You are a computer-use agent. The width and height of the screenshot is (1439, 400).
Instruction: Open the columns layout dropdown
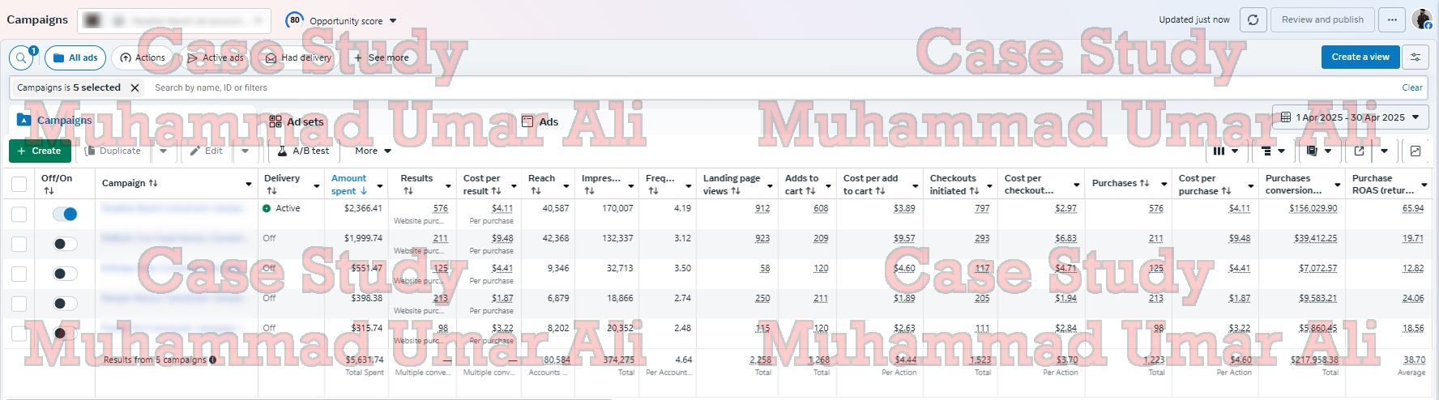point(1225,151)
